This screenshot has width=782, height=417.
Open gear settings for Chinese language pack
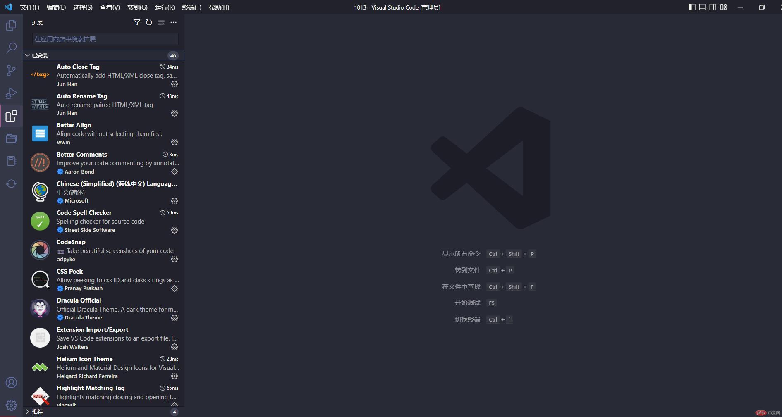175,201
